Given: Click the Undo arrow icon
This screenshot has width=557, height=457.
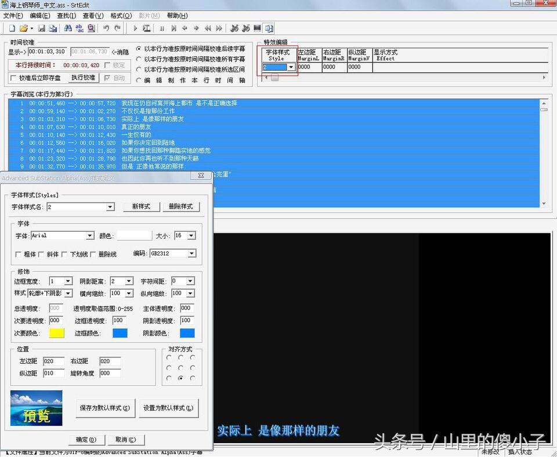Looking at the screenshot, I should 106,28.
